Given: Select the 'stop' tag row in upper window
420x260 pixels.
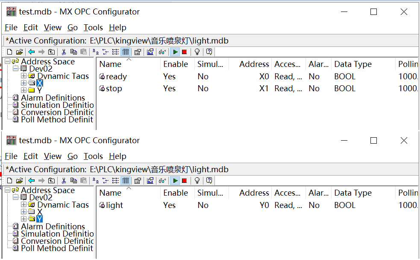Looking at the screenshot, I should point(257,89).
